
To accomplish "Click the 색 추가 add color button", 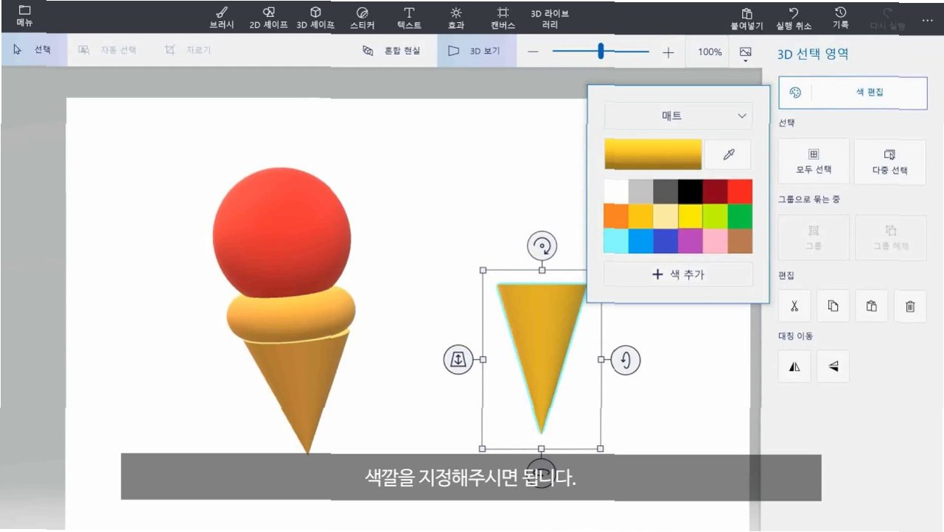I will pos(678,274).
